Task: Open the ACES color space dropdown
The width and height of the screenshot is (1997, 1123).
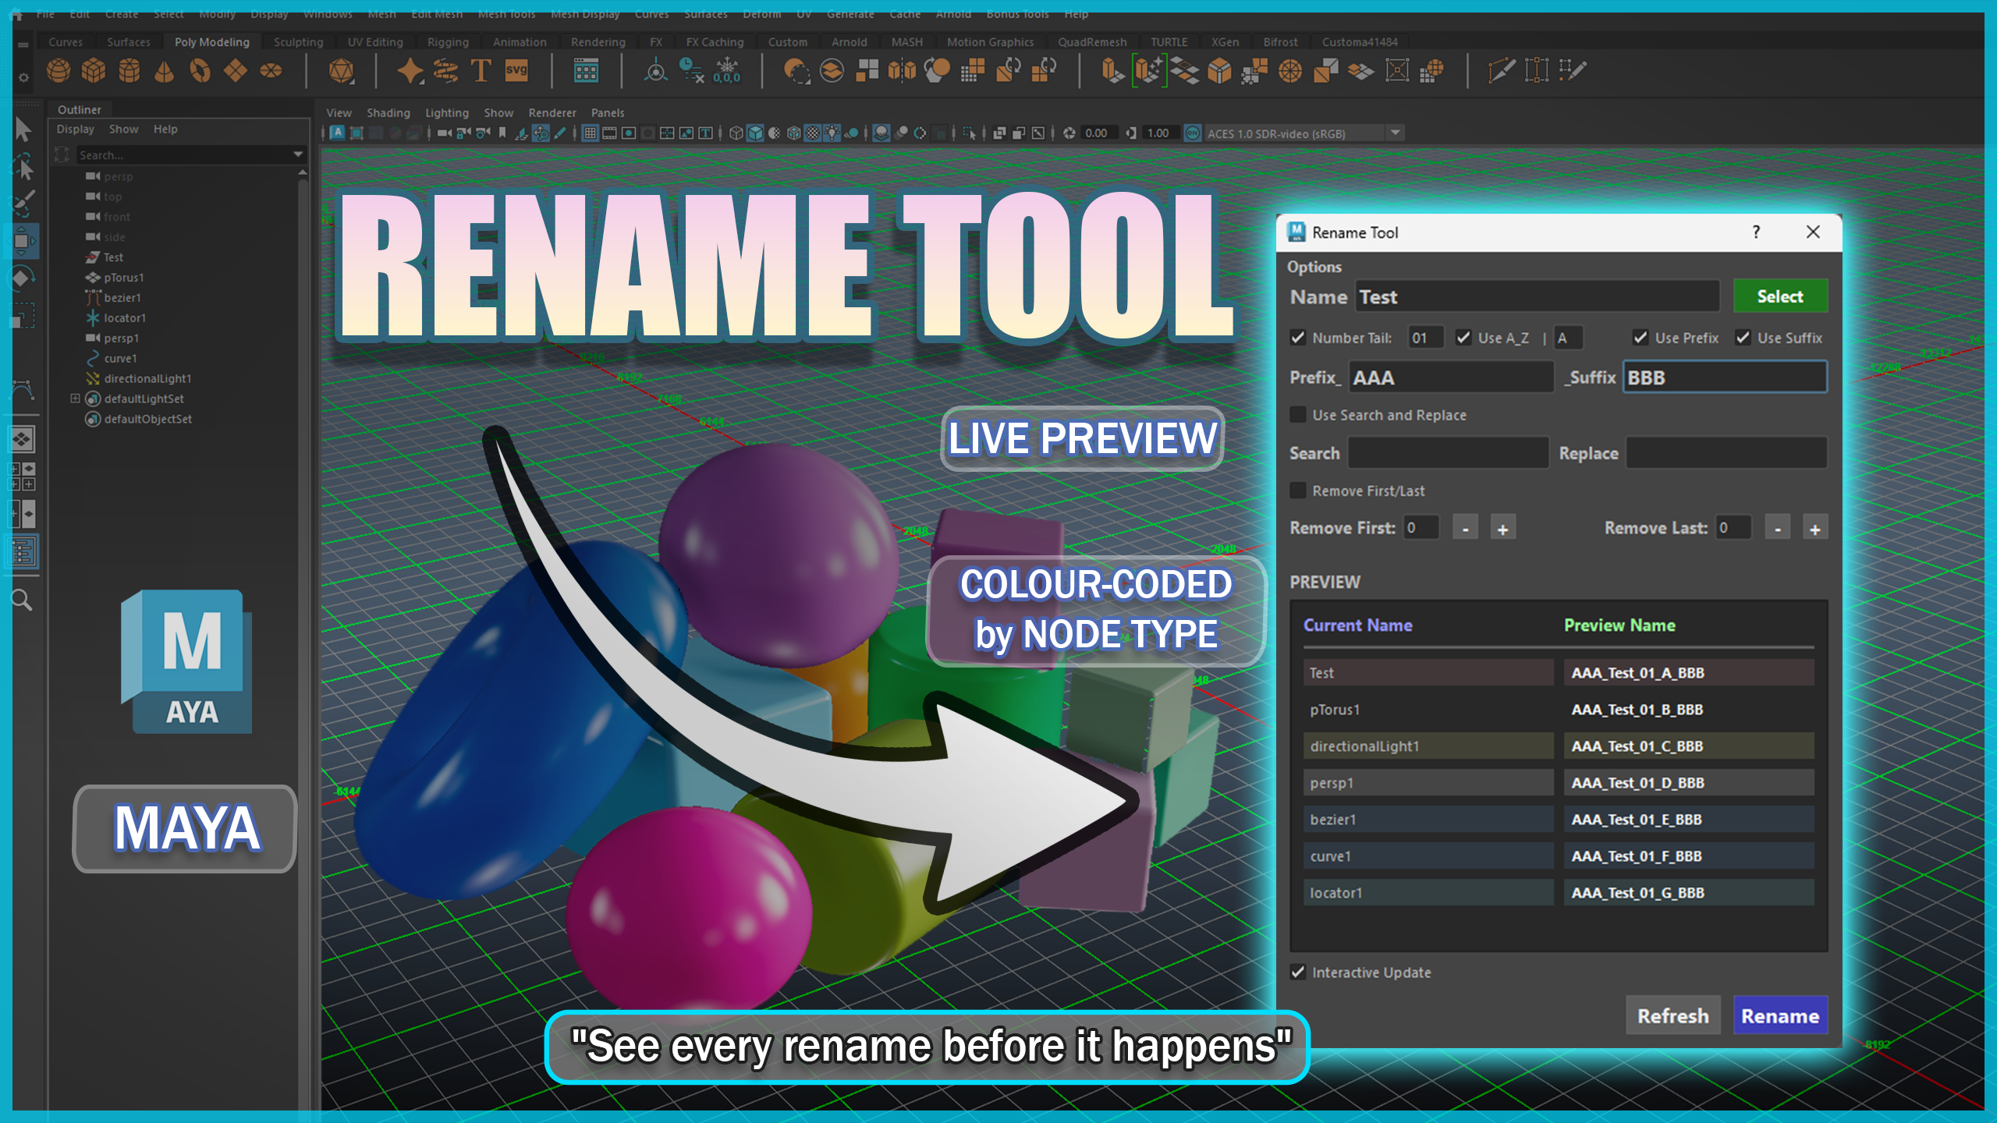Action: pos(1396,133)
